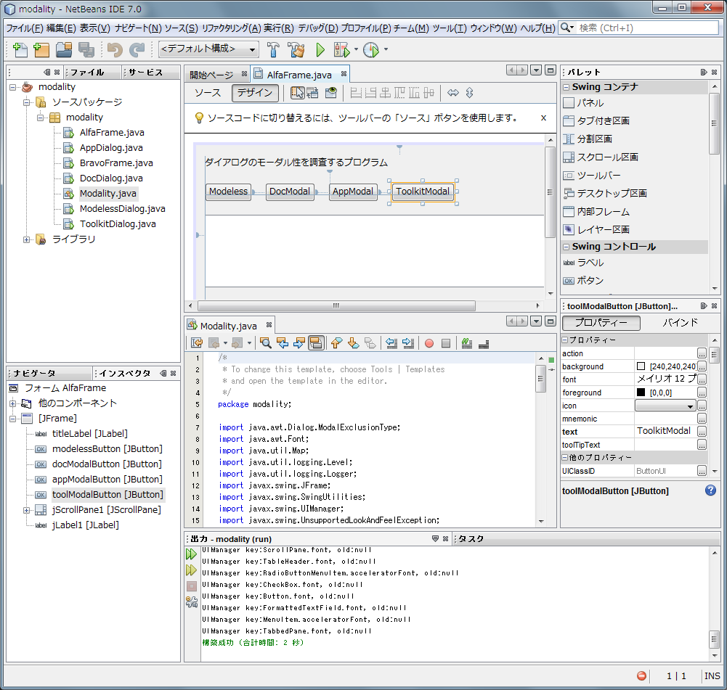Click the red error indicator in status bar
This screenshot has height=690, width=727.
642,676
